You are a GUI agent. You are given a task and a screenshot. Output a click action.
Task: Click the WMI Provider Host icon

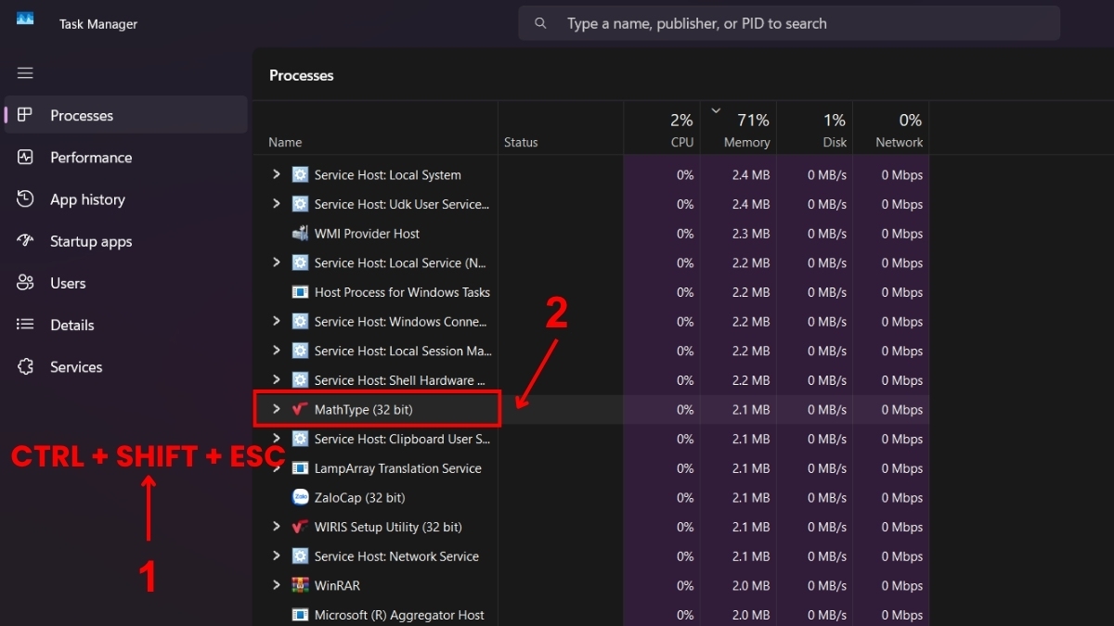point(300,234)
